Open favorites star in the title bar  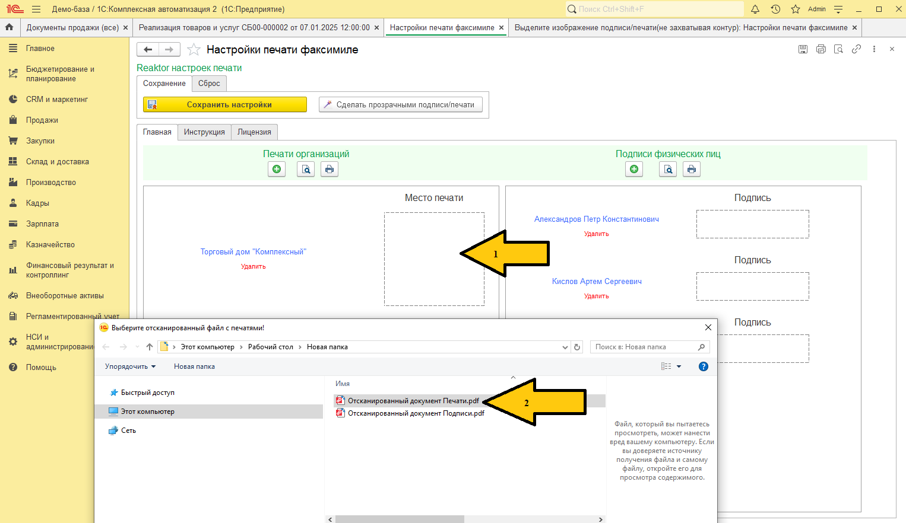point(796,9)
